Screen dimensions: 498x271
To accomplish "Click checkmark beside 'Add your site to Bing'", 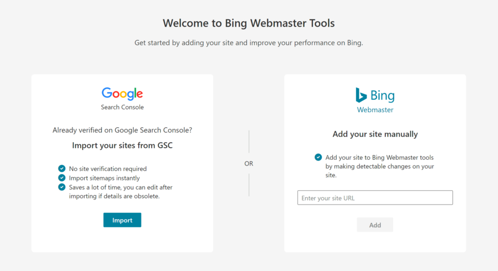I will pyautogui.click(x=318, y=157).
